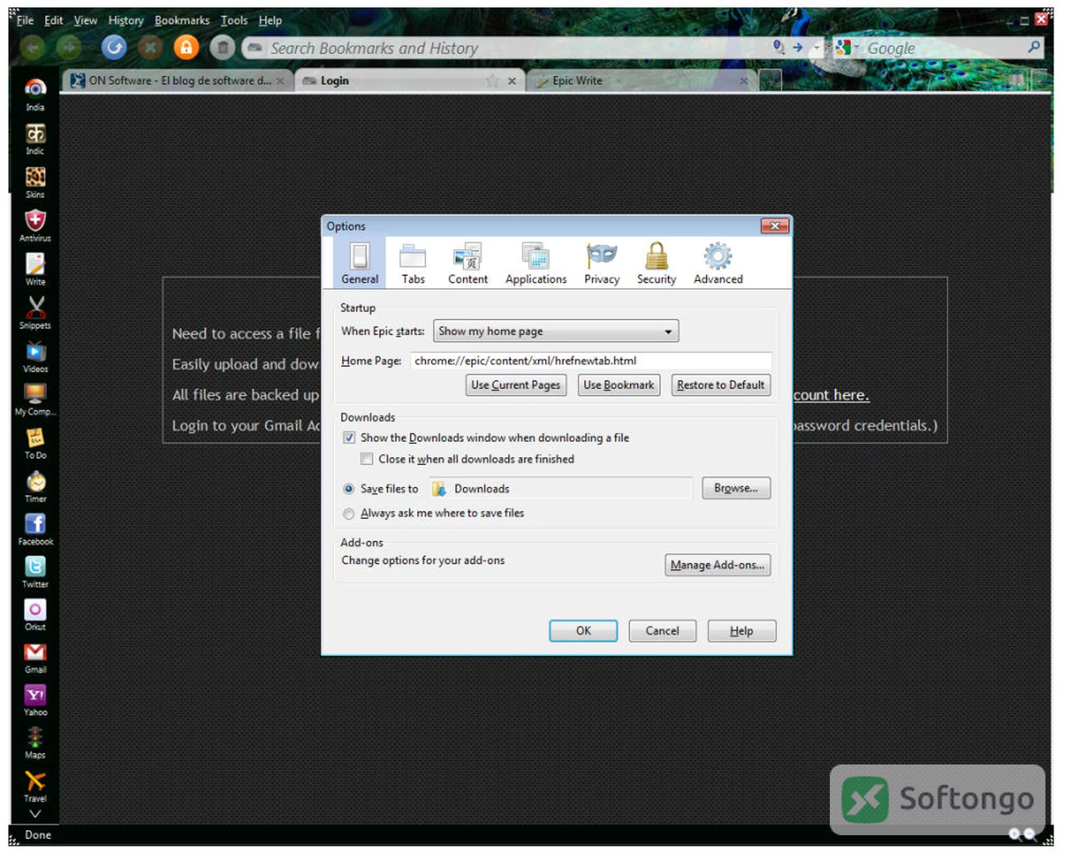Image resolution: width=1078 pixels, height=861 pixels.
Task: Open the Orkut sidebar icon
Action: tap(35, 615)
